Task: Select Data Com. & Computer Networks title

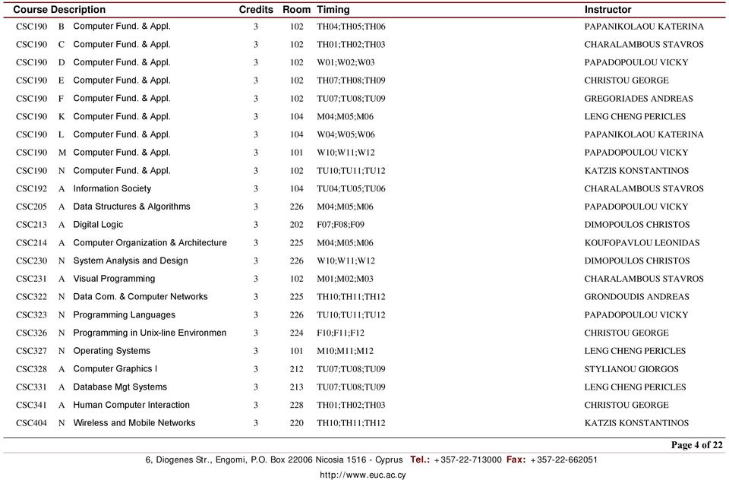Action: (x=140, y=297)
